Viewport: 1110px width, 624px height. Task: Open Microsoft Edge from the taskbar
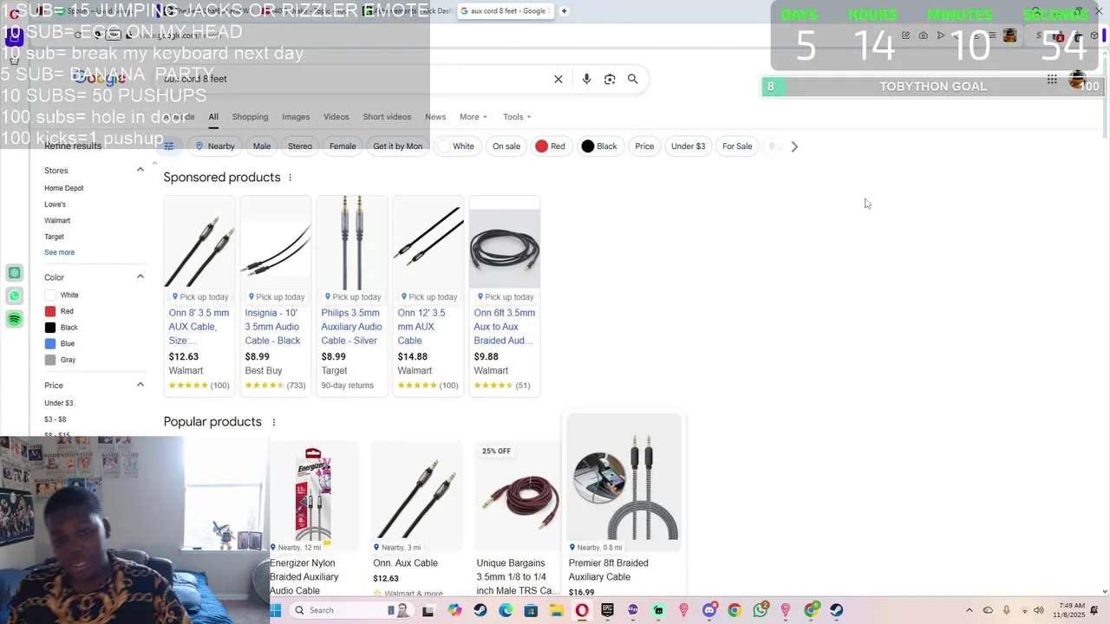coord(506,610)
